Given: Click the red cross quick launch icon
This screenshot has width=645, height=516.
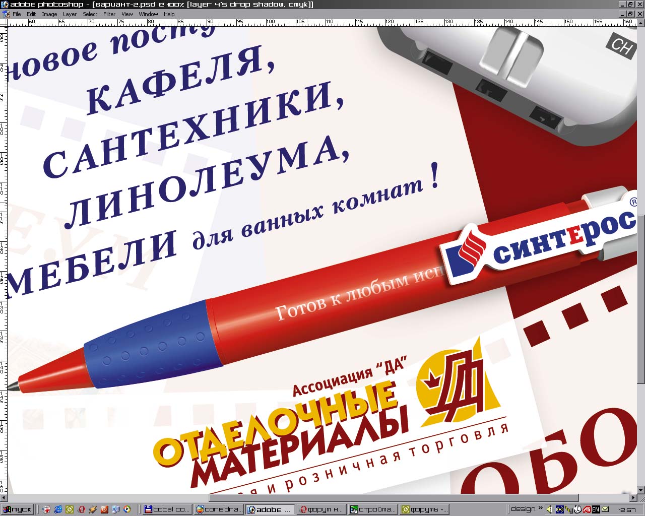Looking at the screenshot, I should pyautogui.click(x=46, y=509).
